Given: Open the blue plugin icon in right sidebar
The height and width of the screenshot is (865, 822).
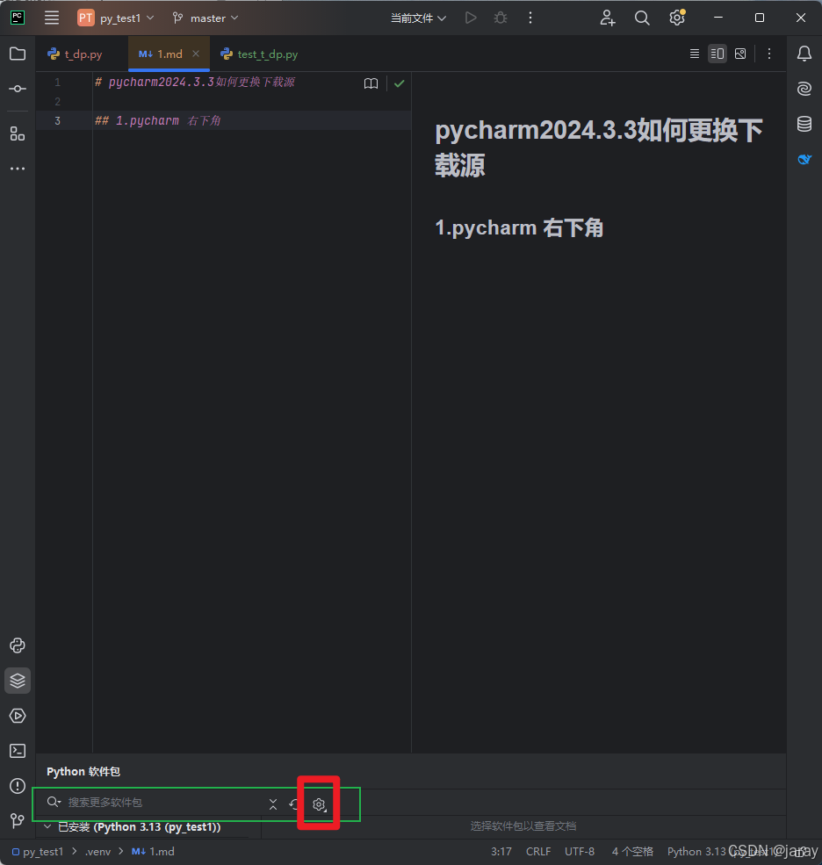Looking at the screenshot, I should point(804,160).
